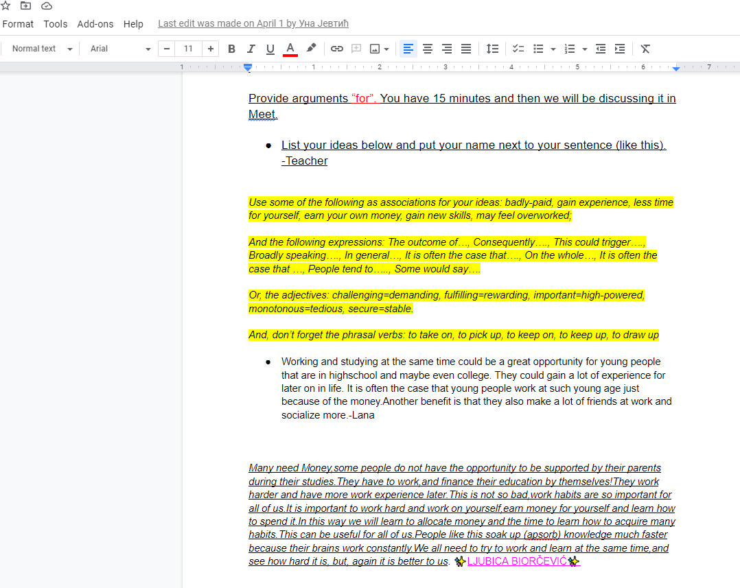Viewport: 740px width, 588px height.
Task: Toggle underline formatting
Action: [270, 49]
